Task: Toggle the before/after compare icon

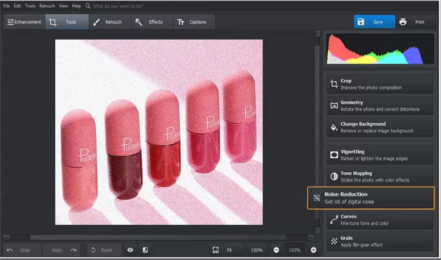Action: click(145, 250)
